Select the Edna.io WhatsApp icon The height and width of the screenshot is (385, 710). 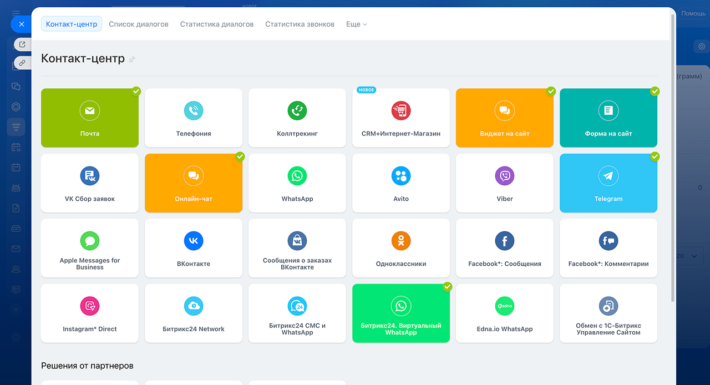coord(505,306)
